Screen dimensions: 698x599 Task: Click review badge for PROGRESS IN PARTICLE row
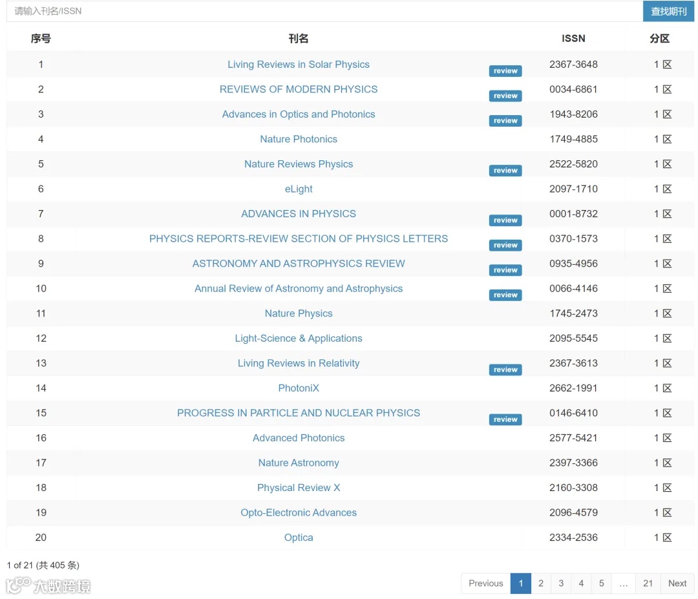tap(505, 419)
